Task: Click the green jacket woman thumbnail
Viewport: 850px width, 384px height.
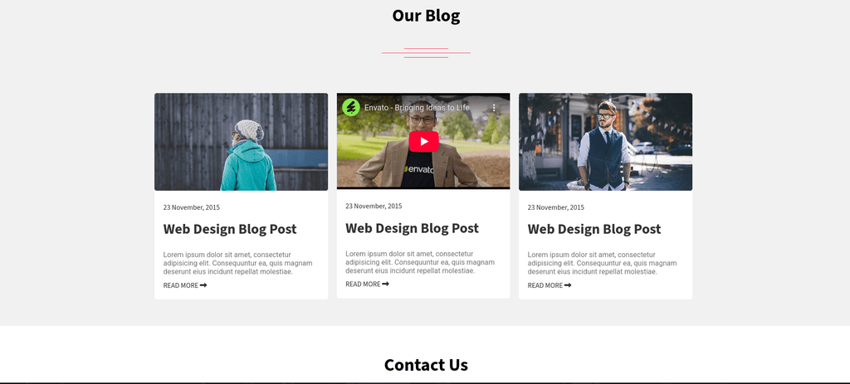Action: (242, 142)
